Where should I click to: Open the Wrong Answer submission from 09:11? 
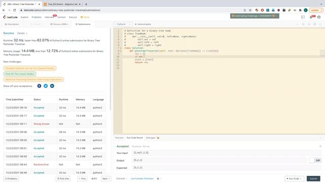pos(42,124)
